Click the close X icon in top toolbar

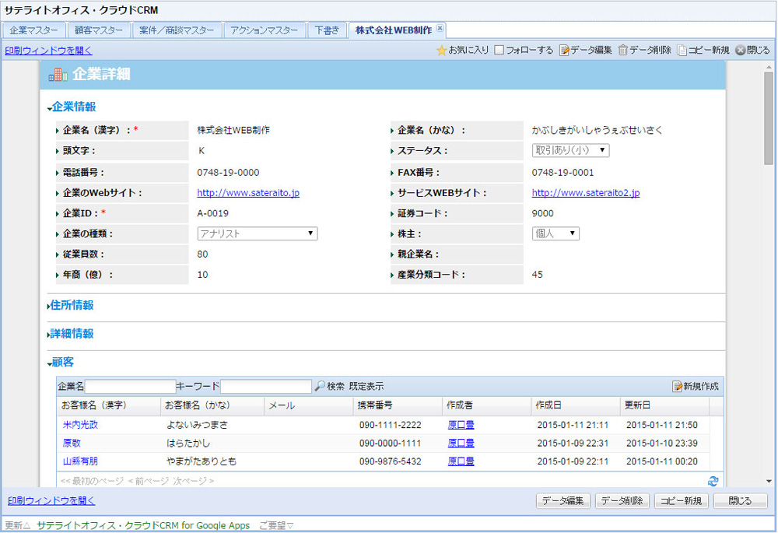tap(740, 51)
